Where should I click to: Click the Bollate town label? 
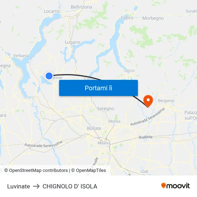pos(94,128)
